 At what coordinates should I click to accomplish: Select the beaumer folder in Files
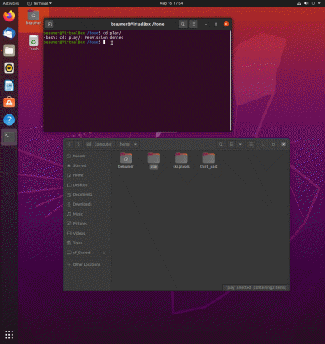(126, 160)
